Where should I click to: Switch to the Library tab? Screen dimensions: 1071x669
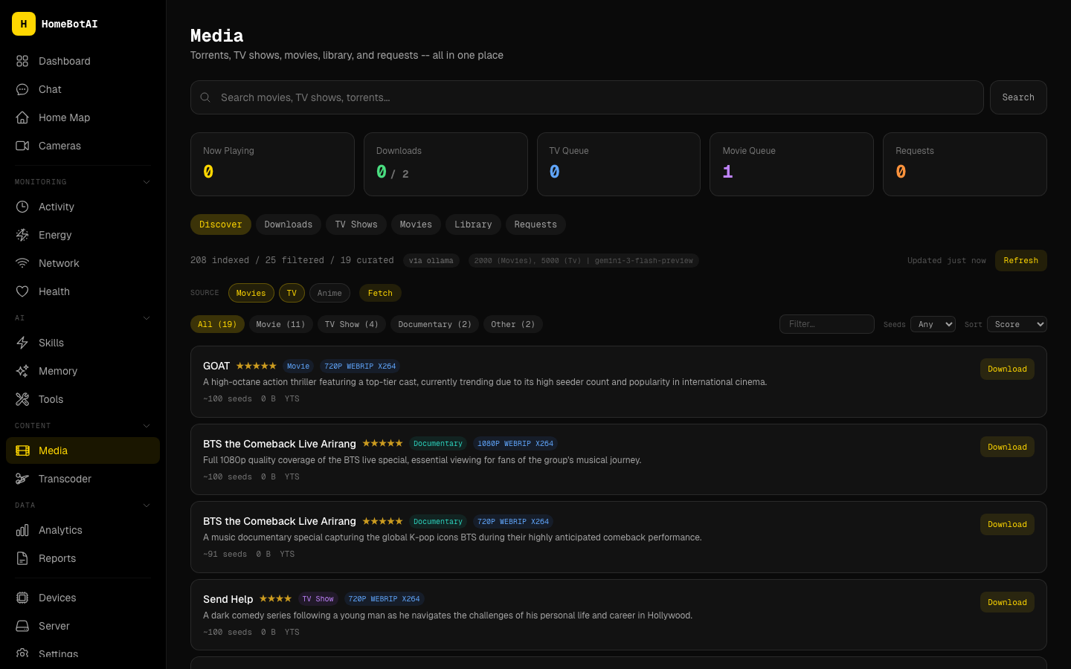(x=473, y=224)
